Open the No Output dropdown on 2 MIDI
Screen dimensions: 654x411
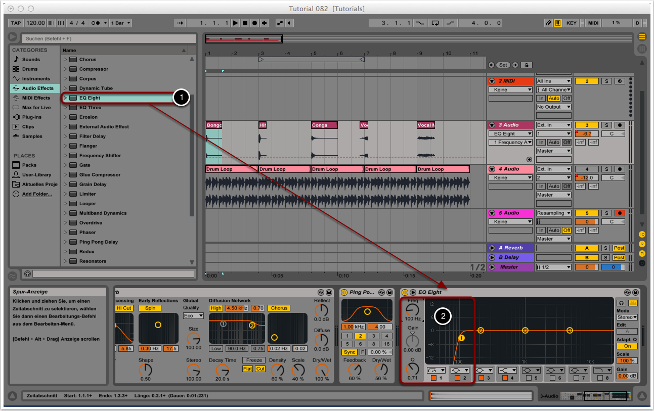point(554,107)
